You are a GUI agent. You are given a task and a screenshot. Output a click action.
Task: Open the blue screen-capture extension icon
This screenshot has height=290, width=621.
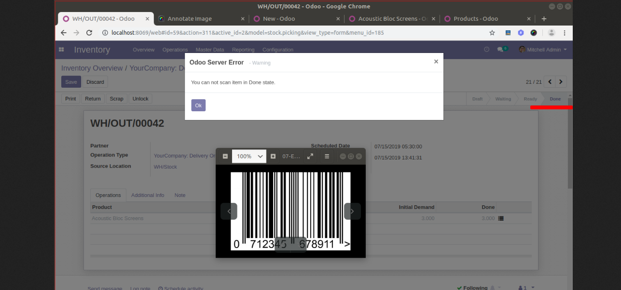pyautogui.click(x=508, y=33)
